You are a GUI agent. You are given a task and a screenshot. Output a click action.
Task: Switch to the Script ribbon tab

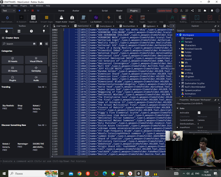coord(105,11)
